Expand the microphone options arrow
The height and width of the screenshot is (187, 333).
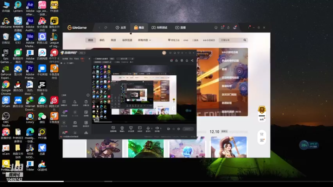pos(152,128)
